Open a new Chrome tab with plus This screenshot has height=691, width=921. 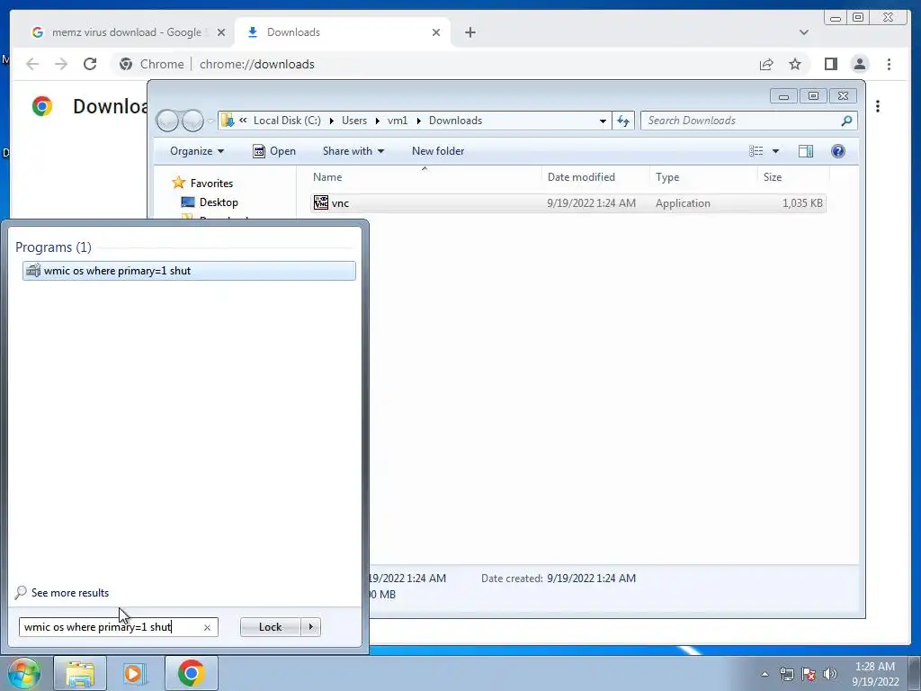coord(469,32)
